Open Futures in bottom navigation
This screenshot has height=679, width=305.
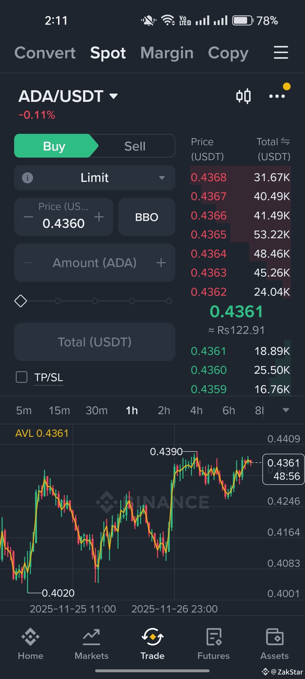point(213,644)
